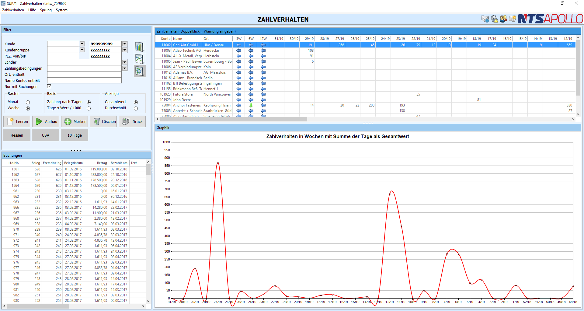This screenshot has width=584, height=311.
Task: Open the Kundengruppe to dropdown
Action: (x=124, y=50)
